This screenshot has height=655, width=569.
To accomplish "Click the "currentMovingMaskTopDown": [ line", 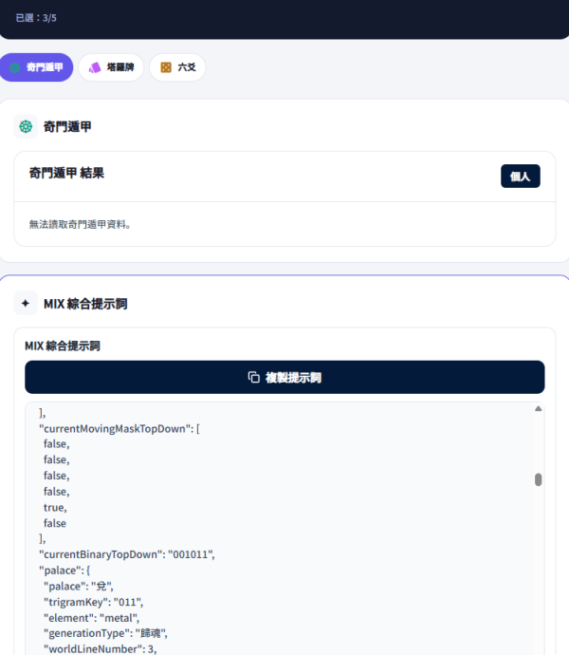I will click(119, 428).
